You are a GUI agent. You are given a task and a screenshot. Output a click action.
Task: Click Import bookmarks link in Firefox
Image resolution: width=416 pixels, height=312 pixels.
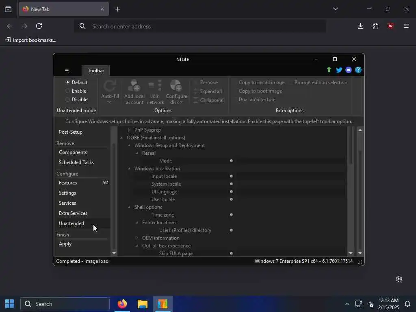[x=31, y=40]
